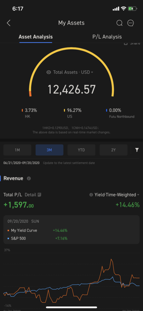Open the filter funnel icon
The height and width of the screenshot is (311, 143).
[x=137, y=150]
